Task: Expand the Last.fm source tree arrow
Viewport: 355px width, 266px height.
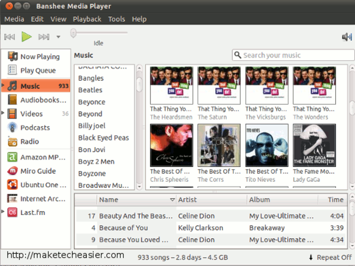Action: click(x=3, y=211)
